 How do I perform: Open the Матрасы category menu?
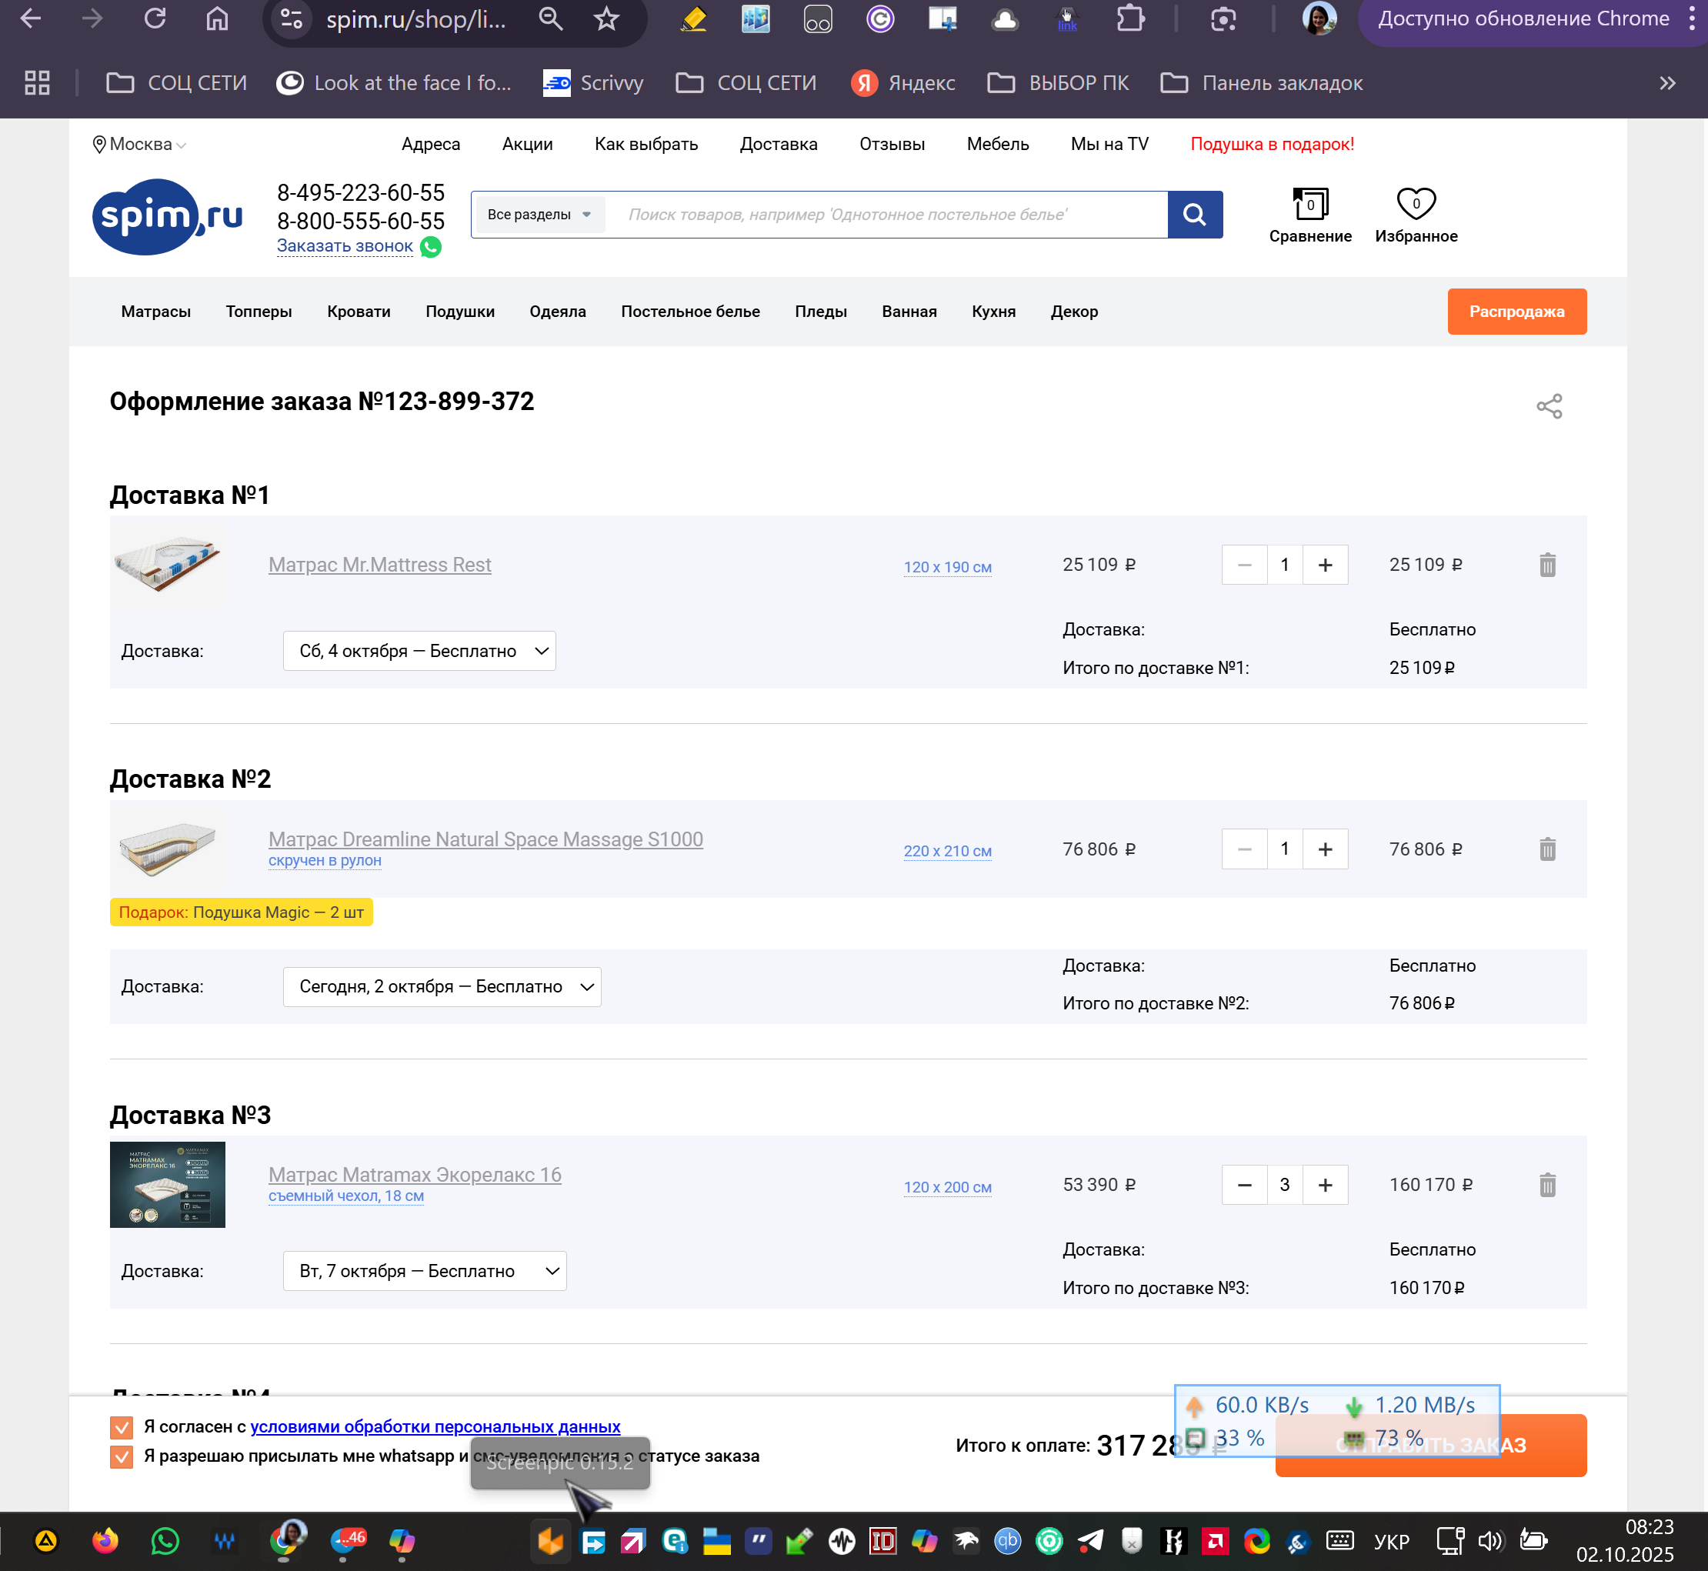(x=155, y=311)
